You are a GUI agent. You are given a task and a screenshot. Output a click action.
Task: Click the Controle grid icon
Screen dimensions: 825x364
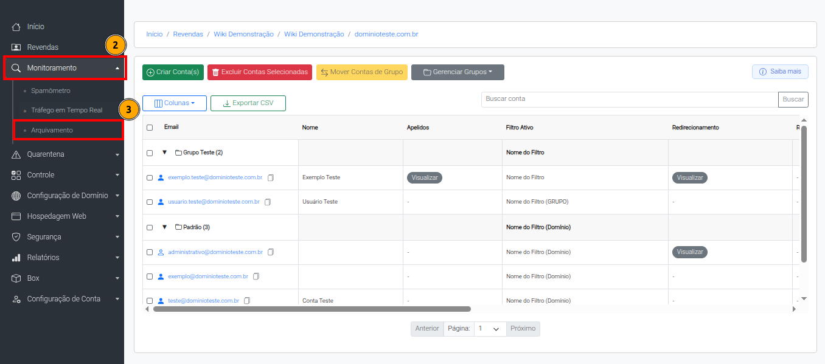coord(16,175)
